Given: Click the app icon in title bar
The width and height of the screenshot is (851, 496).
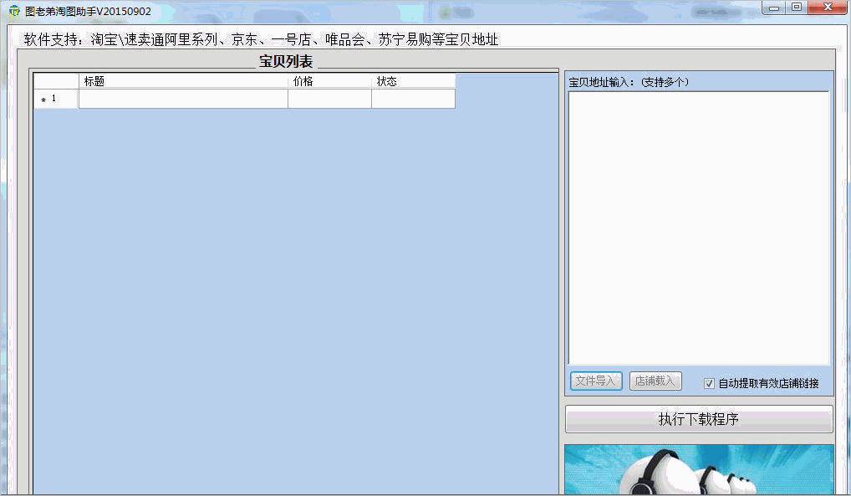Looking at the screenshot, I should tap(14, 11).
